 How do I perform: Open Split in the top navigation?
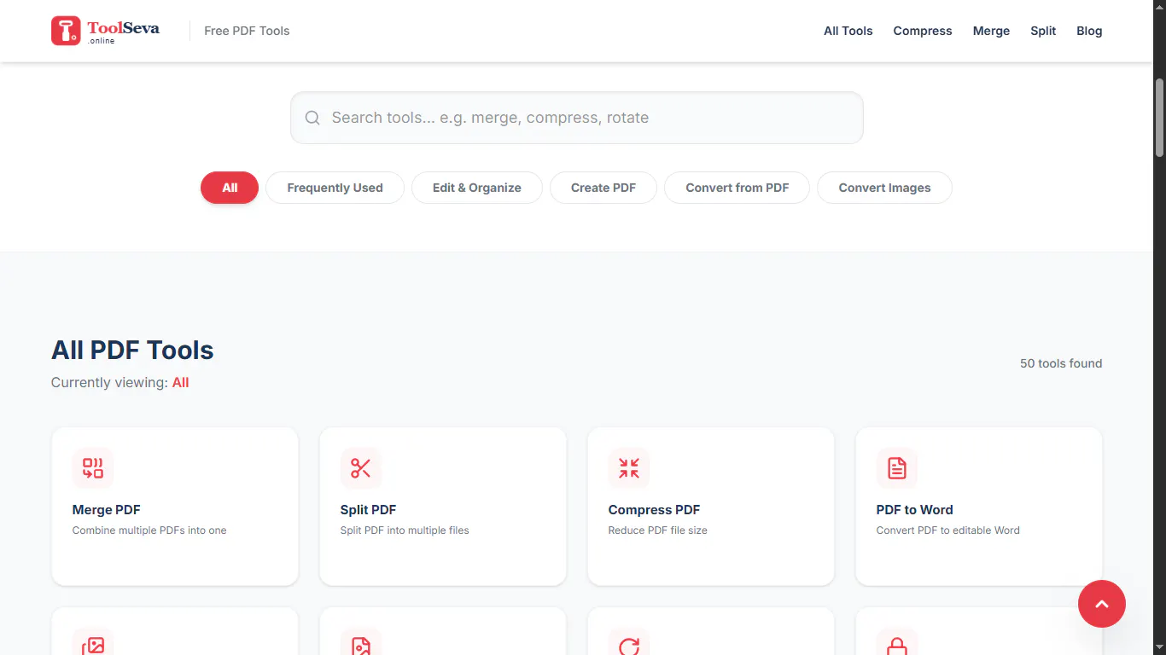click(x=1043, y=31)
